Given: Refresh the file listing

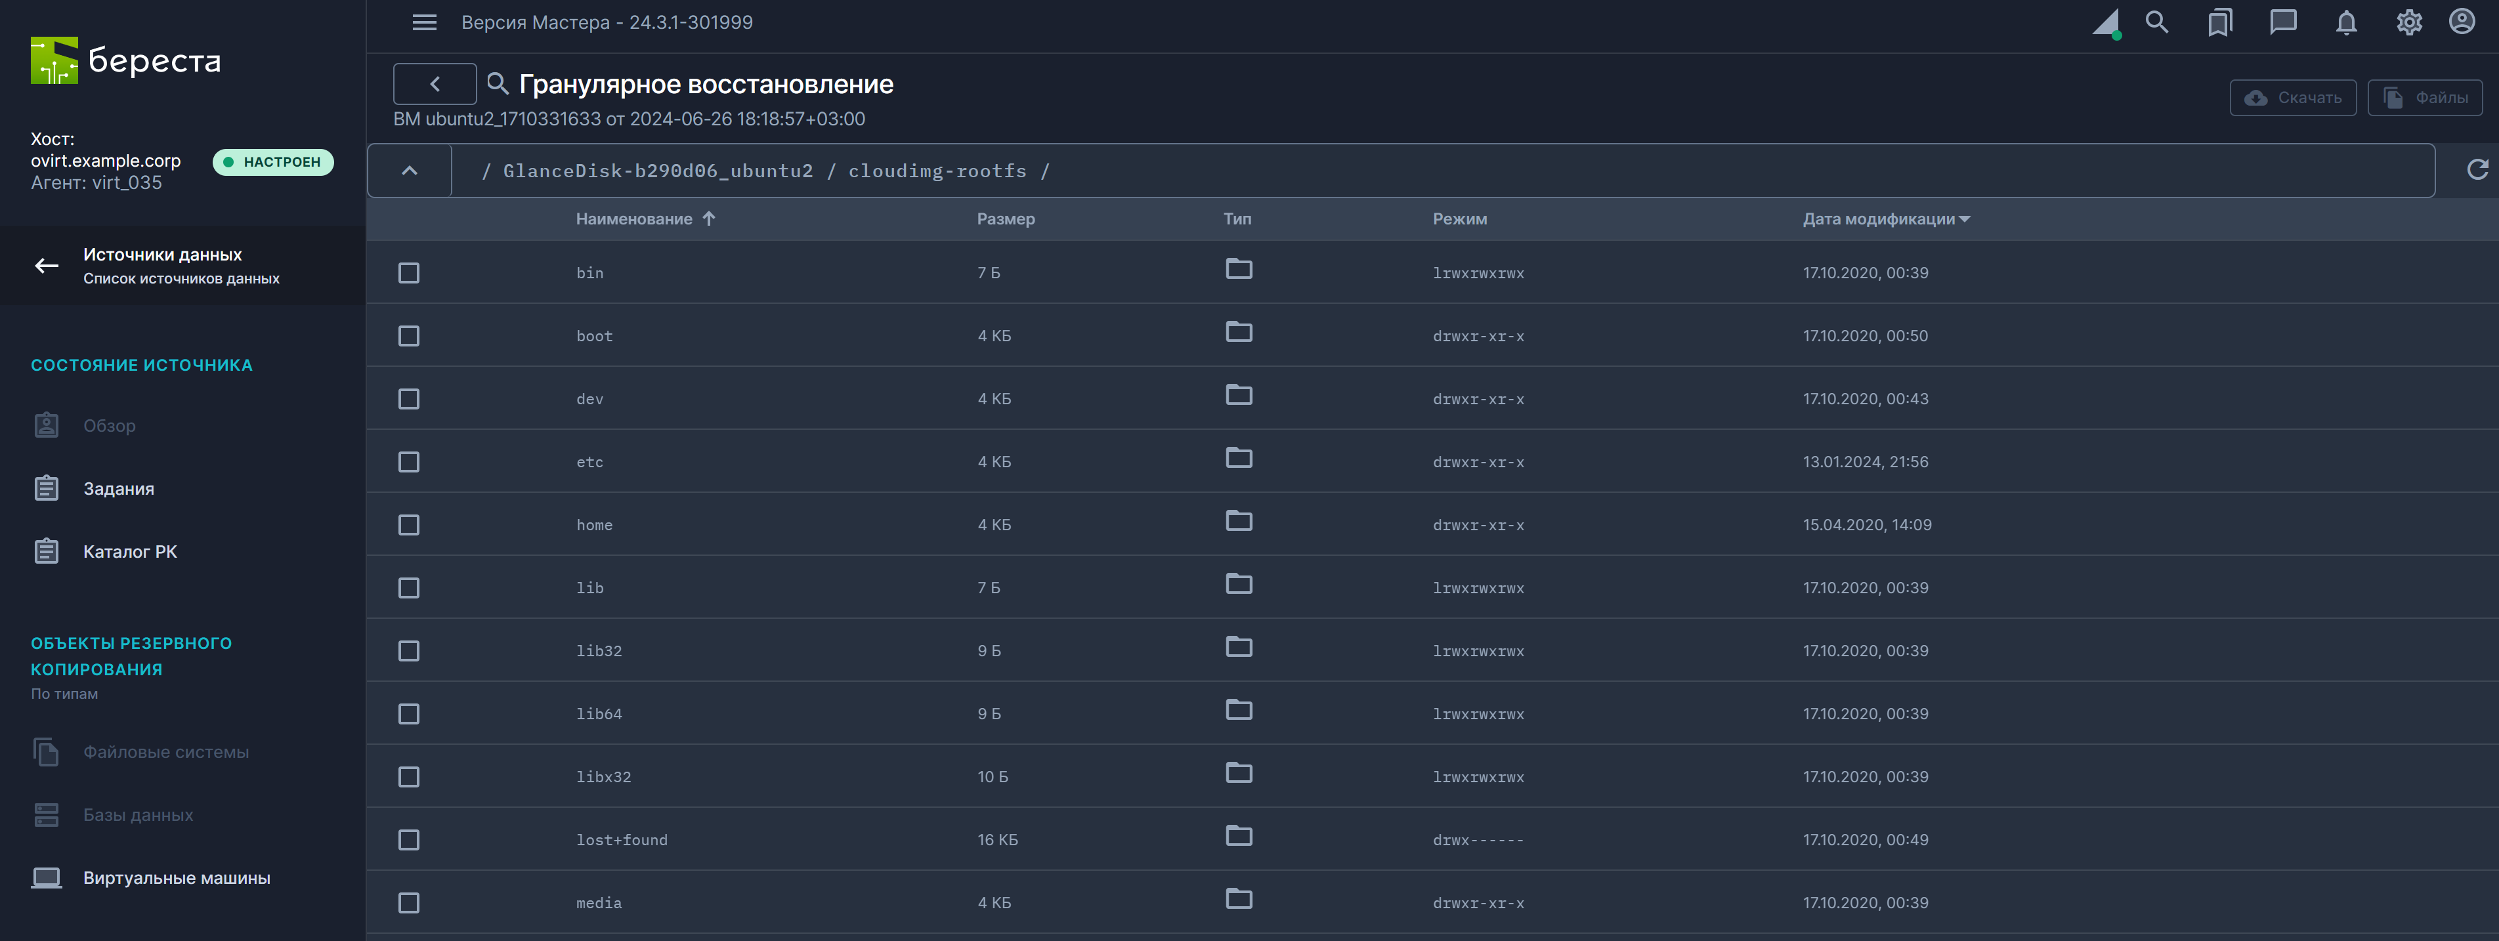Looking at the screenshot, I should 2477,170.
